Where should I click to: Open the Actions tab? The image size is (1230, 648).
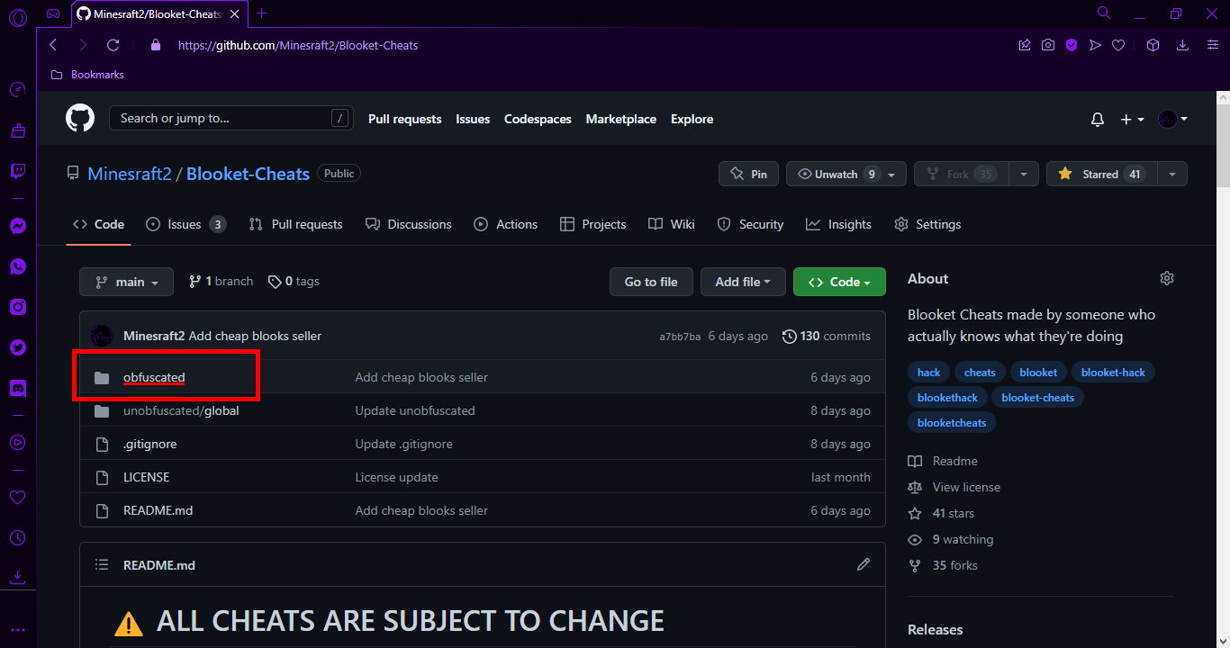(505, 224)
